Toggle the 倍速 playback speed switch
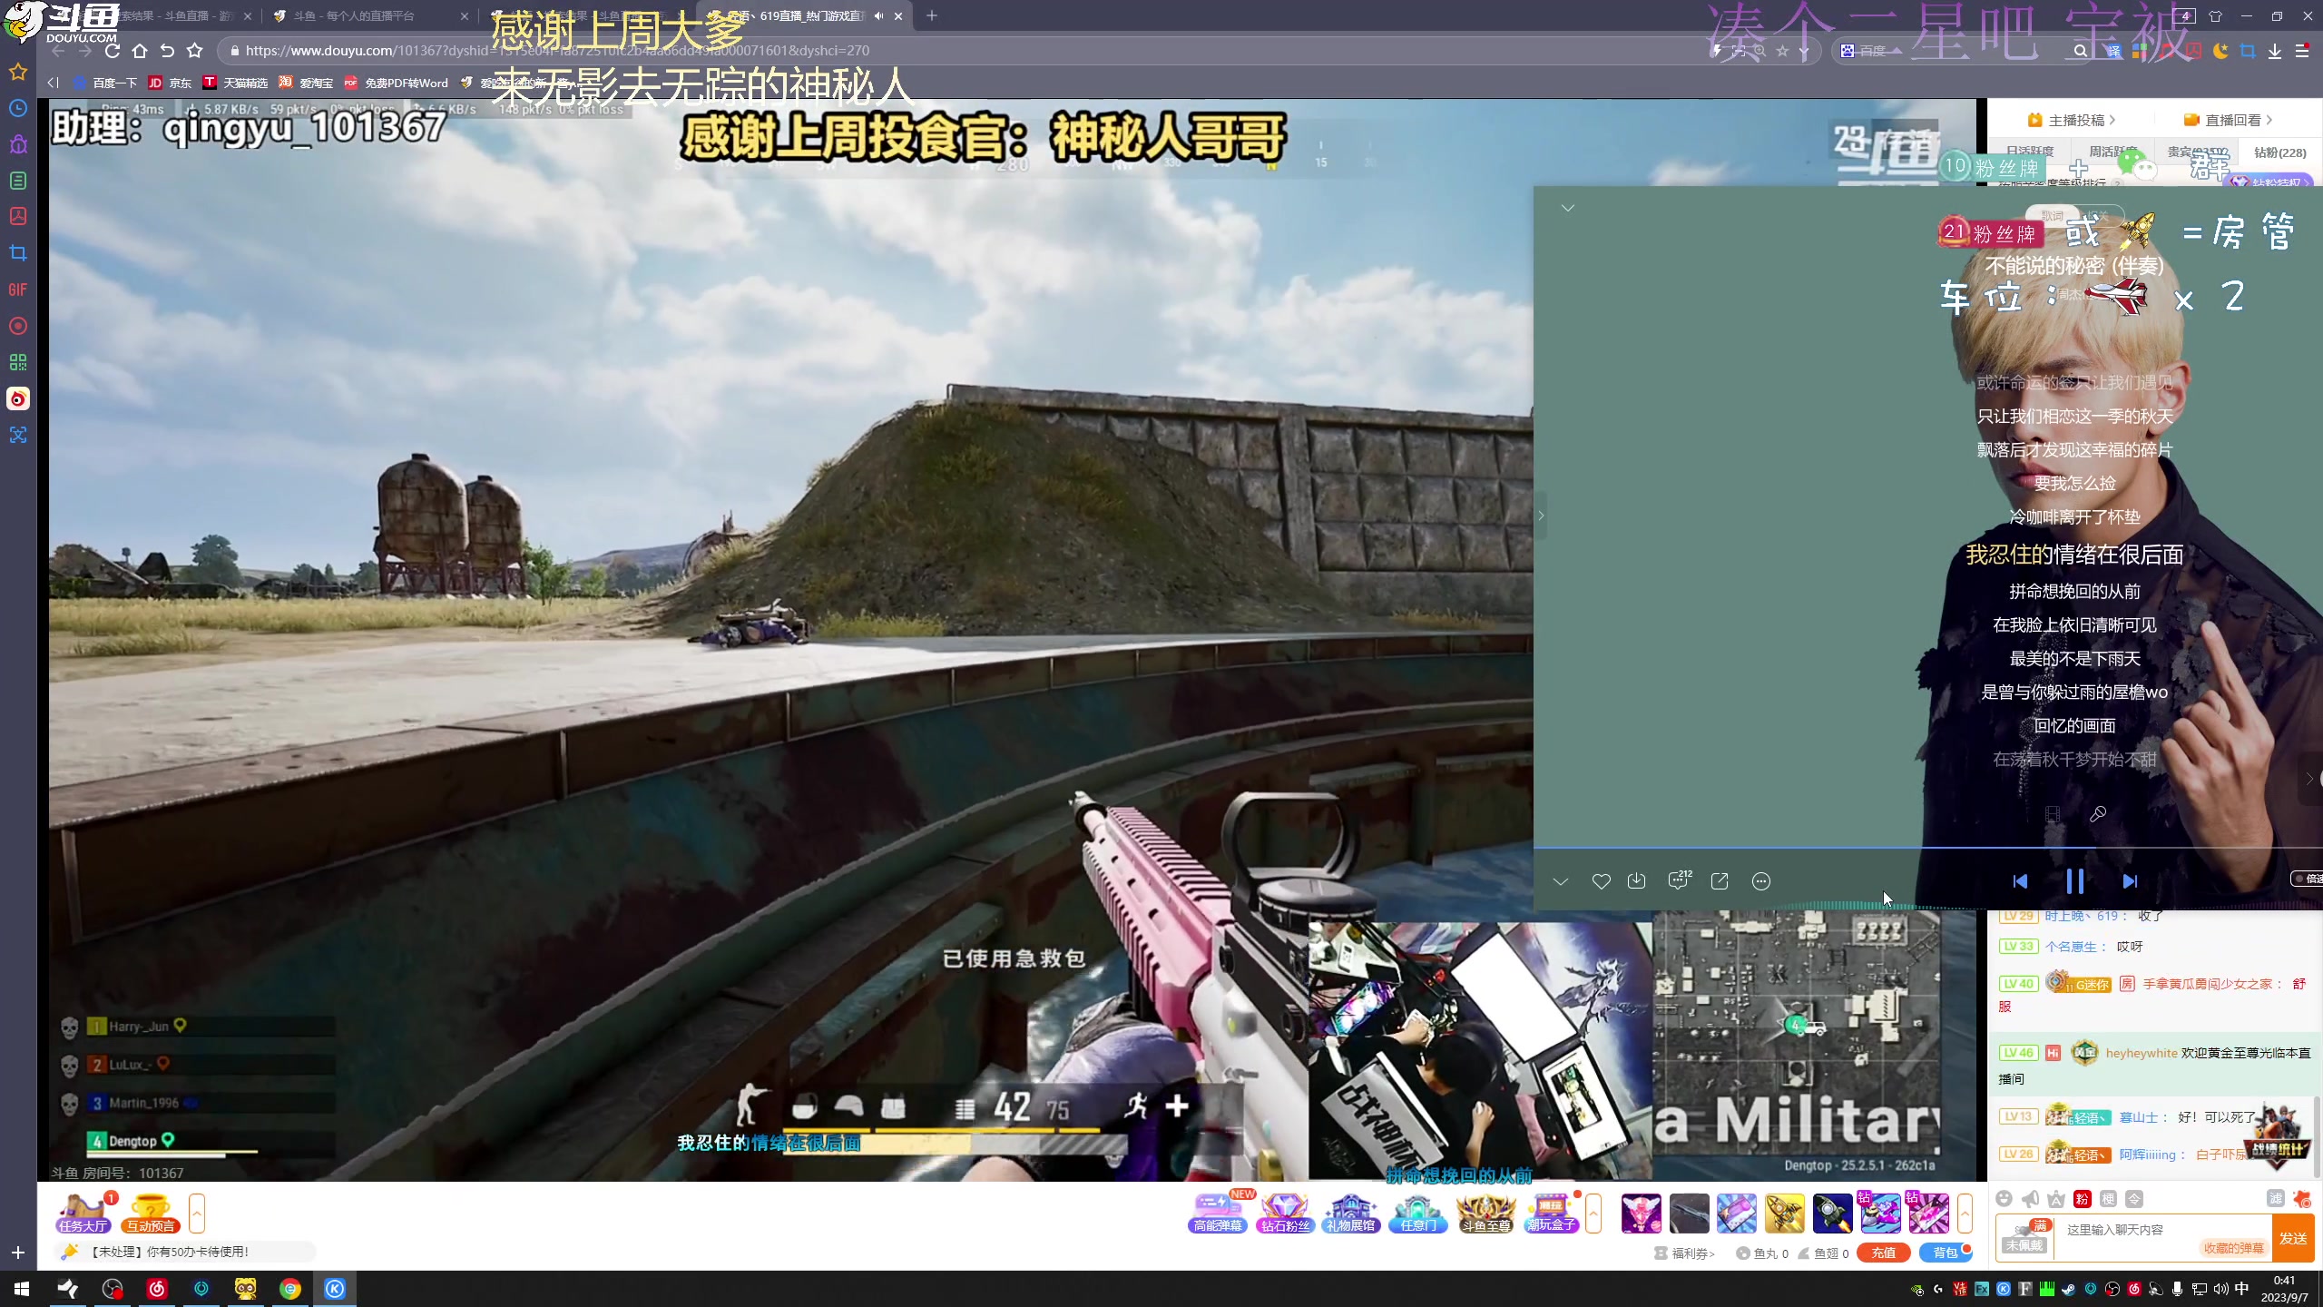 pos(2307,879)
